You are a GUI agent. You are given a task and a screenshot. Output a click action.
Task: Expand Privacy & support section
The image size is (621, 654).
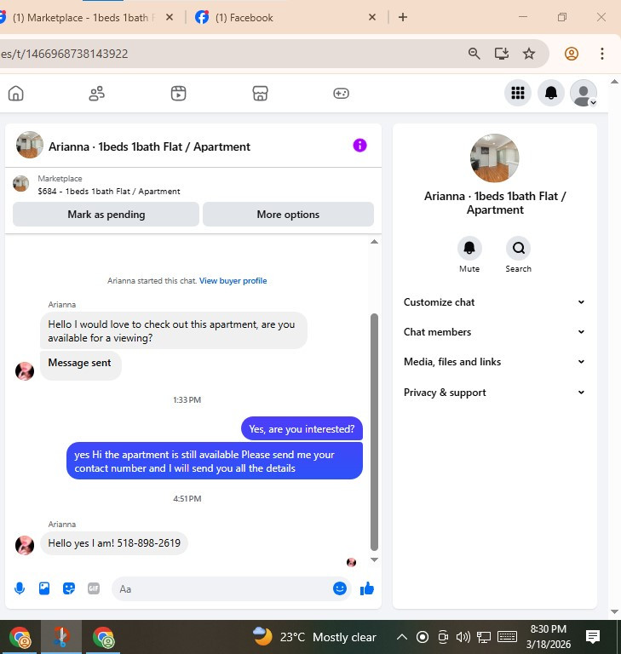coord(494,393)
